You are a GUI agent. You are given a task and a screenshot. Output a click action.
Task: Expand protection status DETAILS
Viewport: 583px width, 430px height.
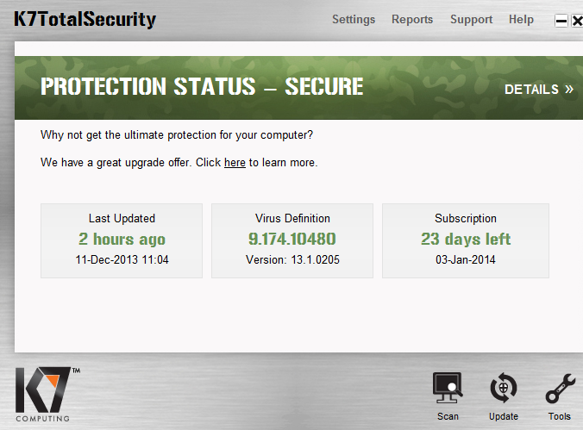pyautogui.click(x=532, y=89)
